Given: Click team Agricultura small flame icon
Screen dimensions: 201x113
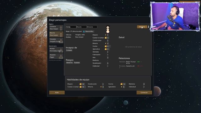Looking at the screenshot, I should (x=122, y=87).
